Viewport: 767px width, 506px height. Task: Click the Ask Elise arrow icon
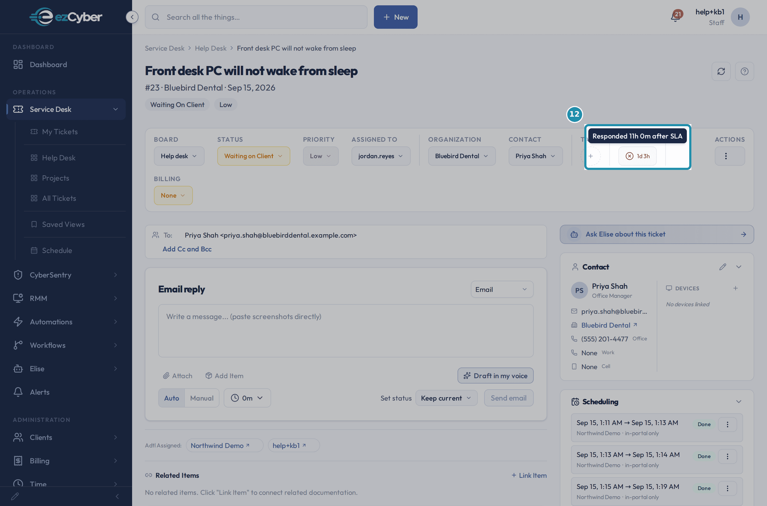coord(744,234)
